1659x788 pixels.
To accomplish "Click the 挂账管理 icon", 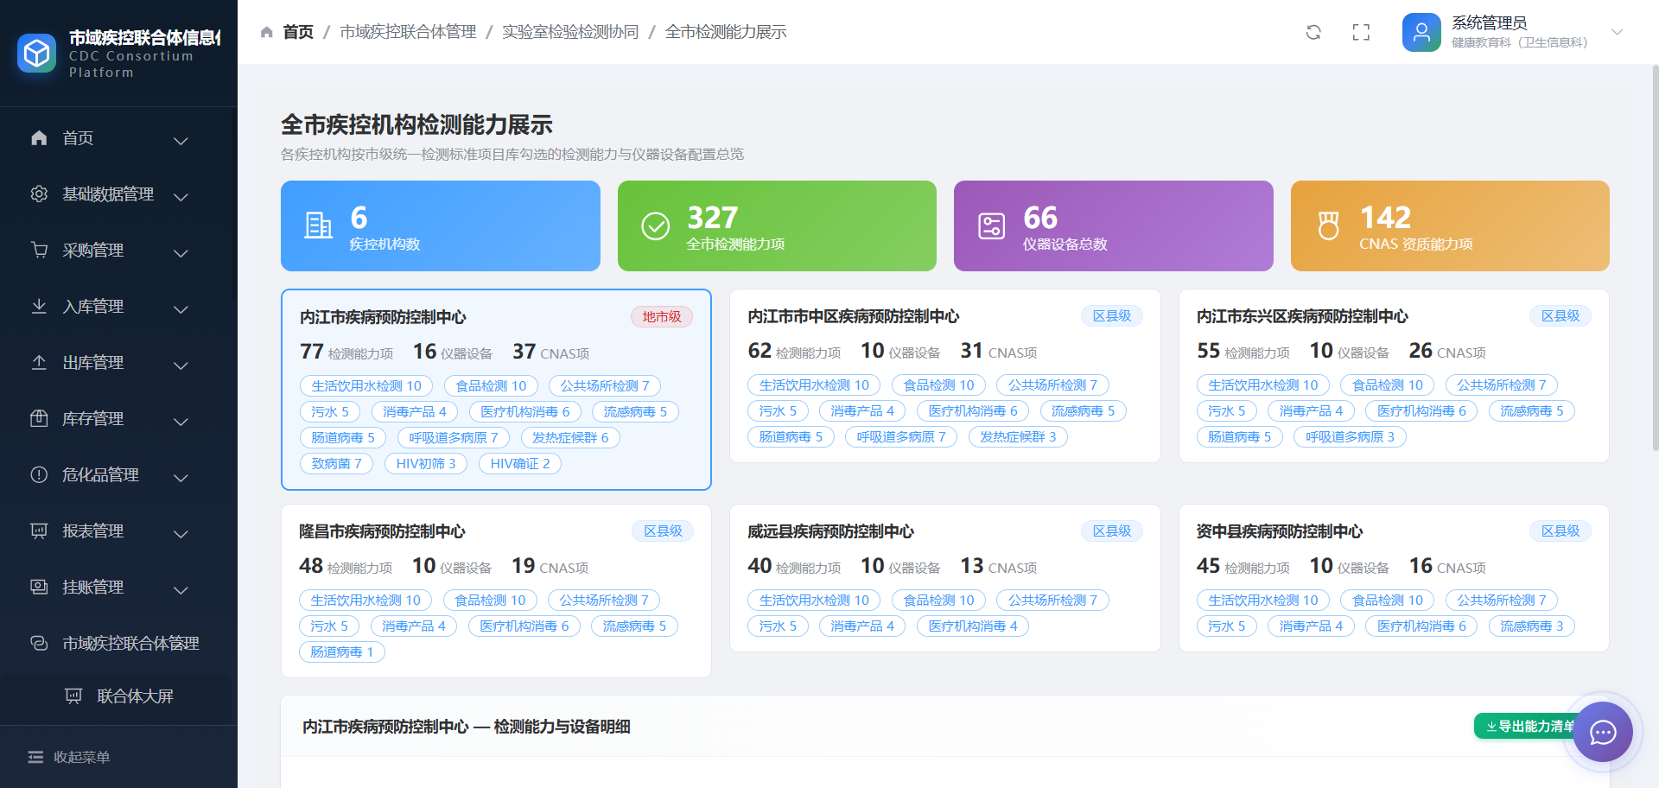I will tap(39, 587).
